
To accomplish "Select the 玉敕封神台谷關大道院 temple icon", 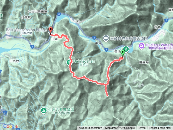I will (x=106, y=38).
